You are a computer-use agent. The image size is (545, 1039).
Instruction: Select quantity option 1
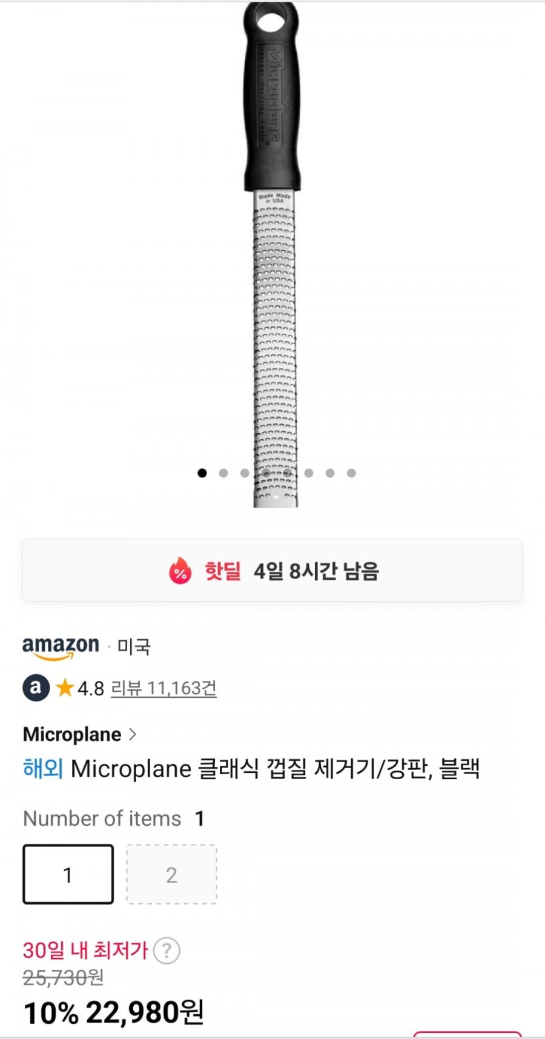pyautogui.click(x=68, y=874)
